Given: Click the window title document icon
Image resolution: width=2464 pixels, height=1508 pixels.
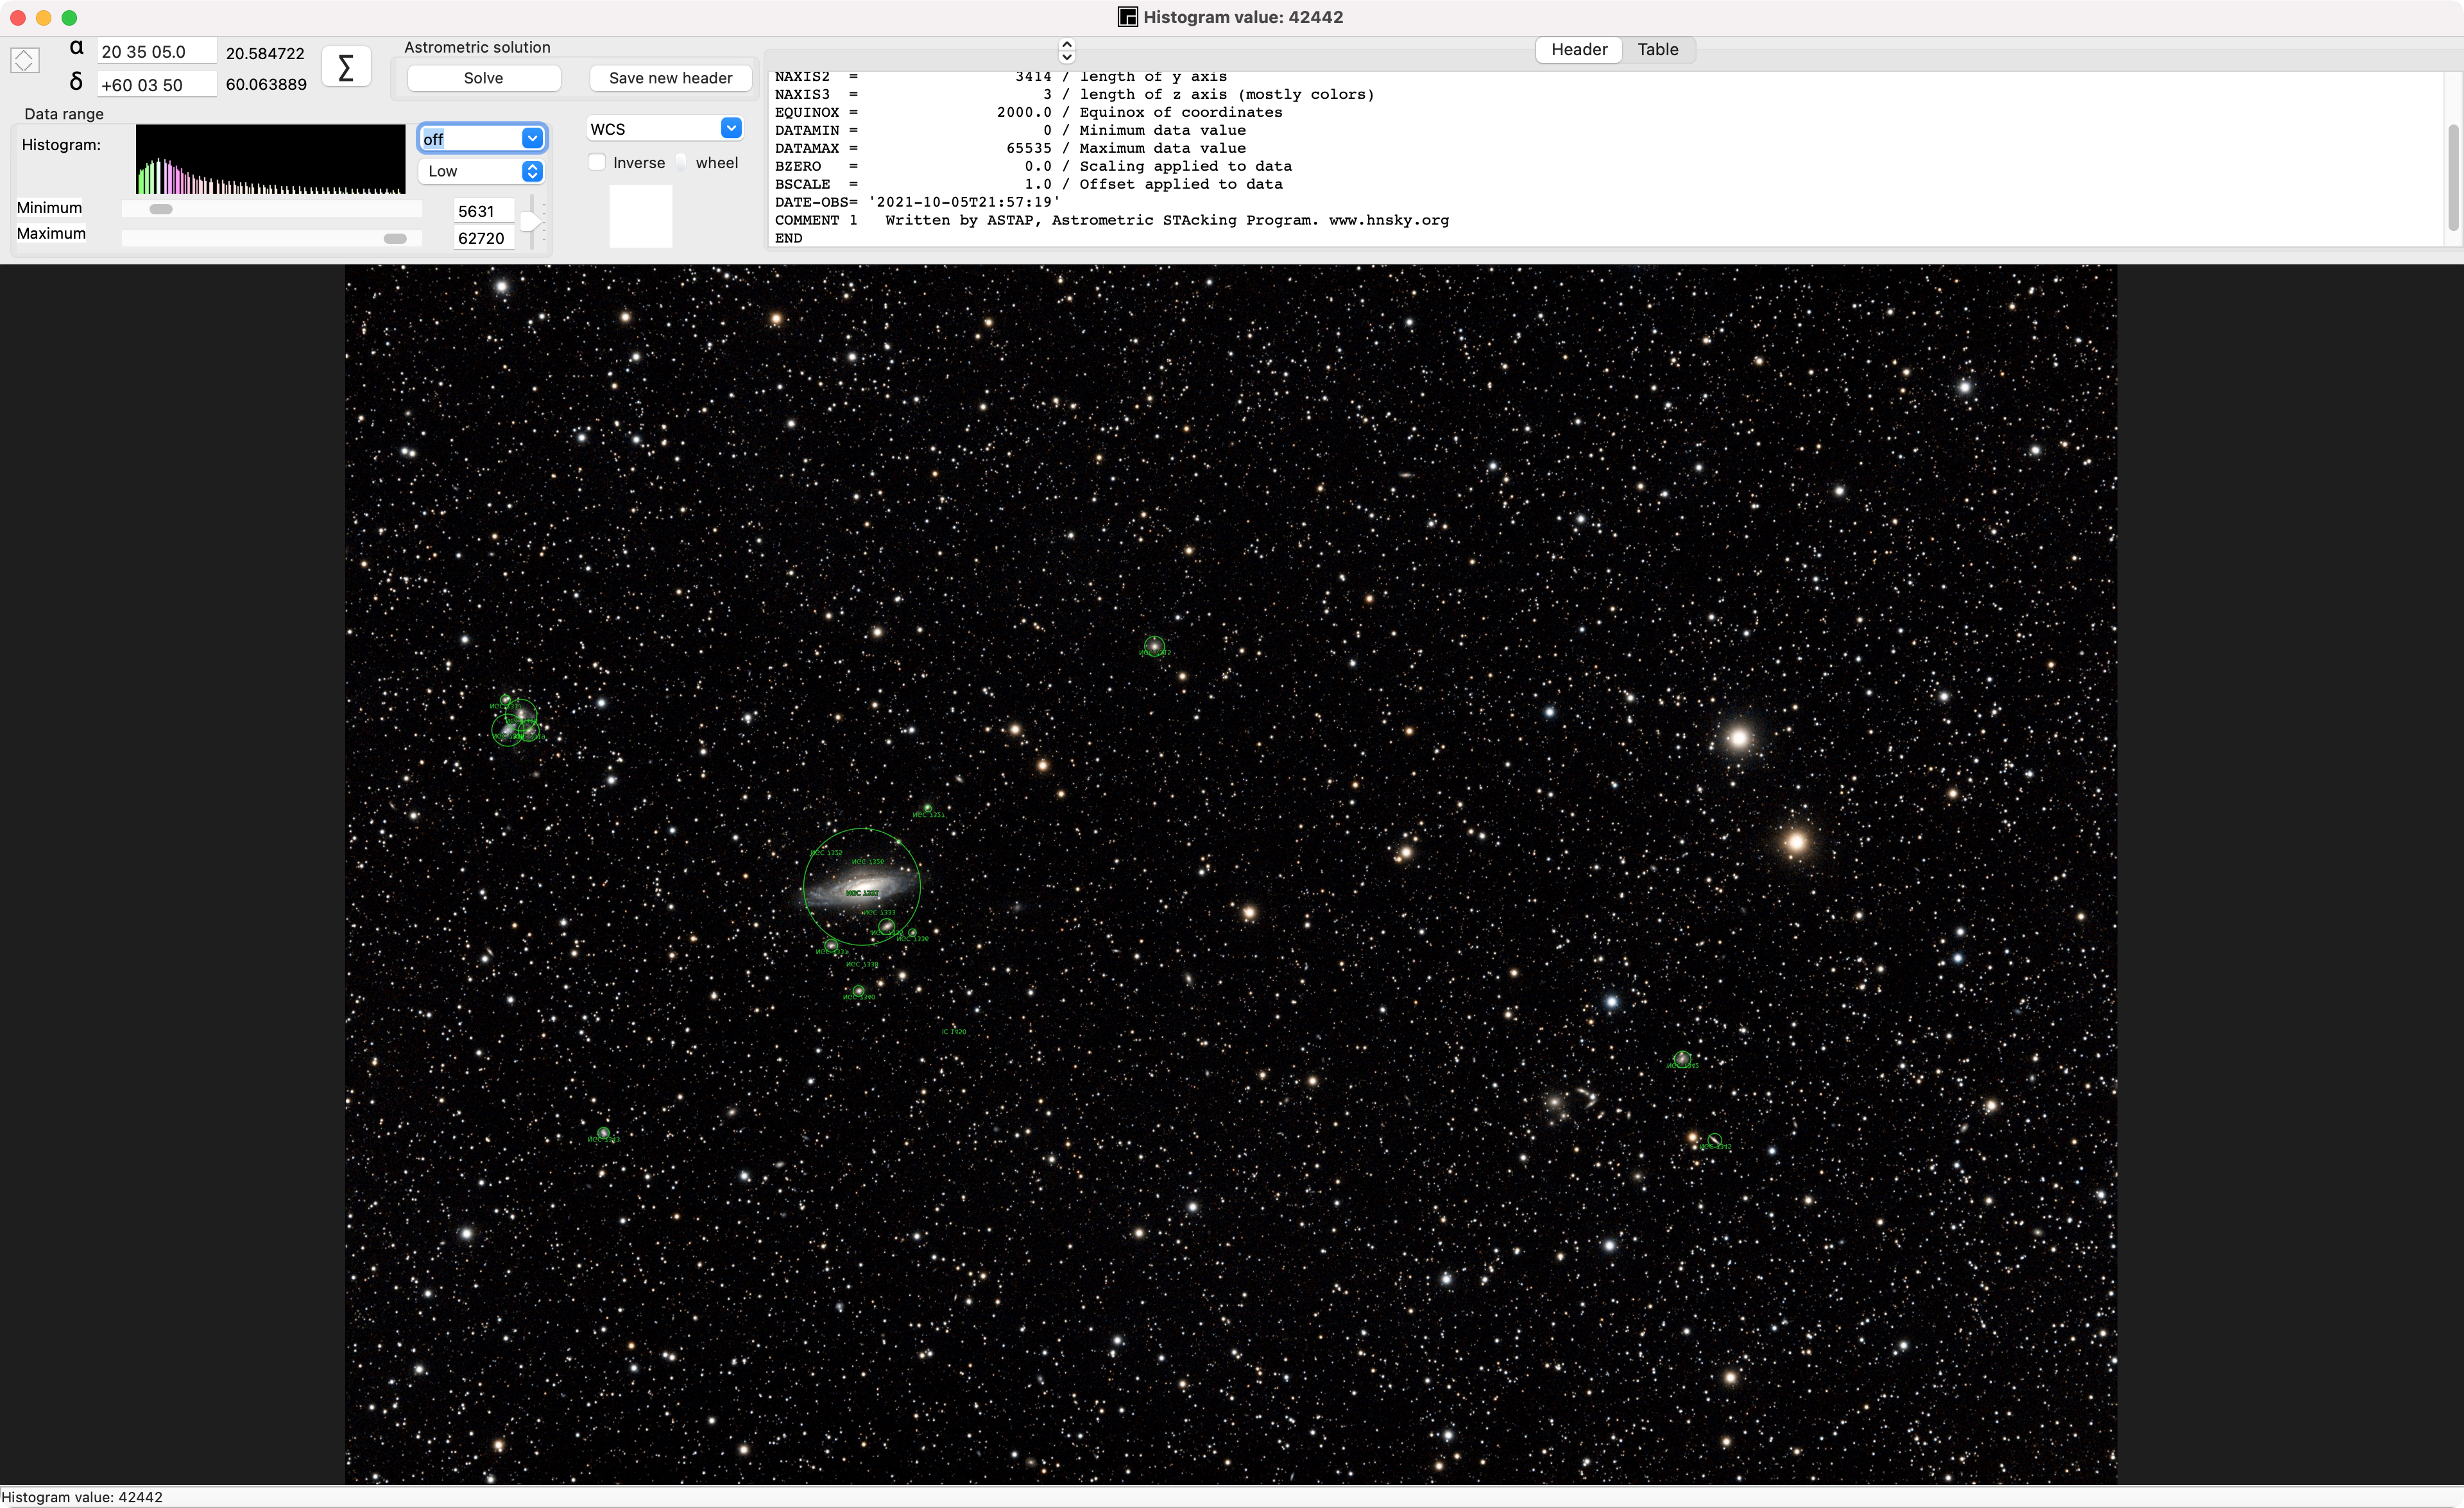Looking at the screenshot, I should (x=1127, y=17).
